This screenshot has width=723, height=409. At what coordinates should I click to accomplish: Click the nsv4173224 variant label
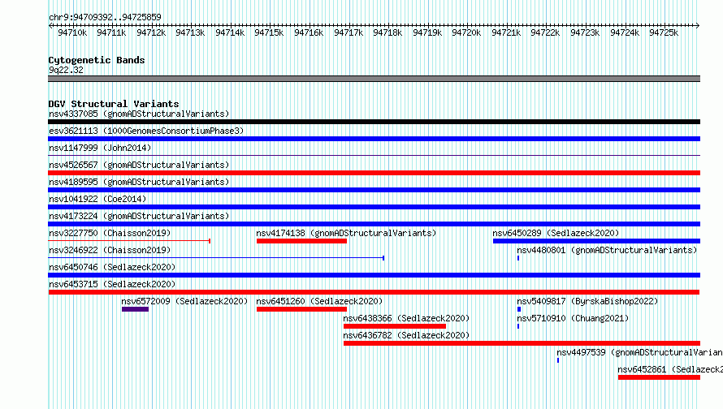tap(139, 216)
